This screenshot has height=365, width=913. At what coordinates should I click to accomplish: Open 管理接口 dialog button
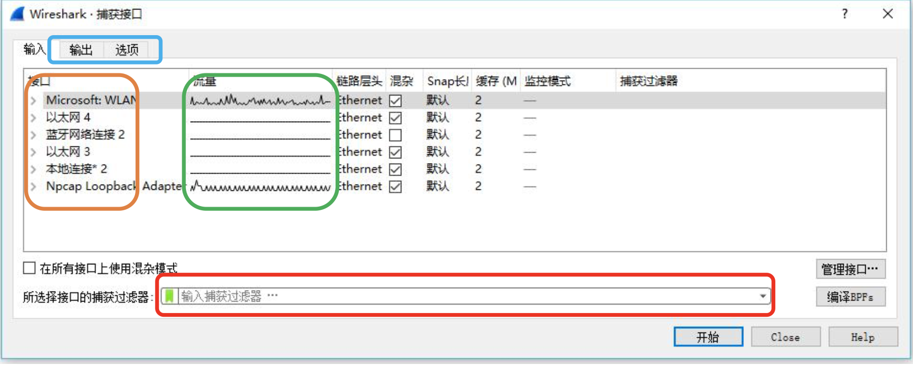pyautogui.click(x=850, y=269)
